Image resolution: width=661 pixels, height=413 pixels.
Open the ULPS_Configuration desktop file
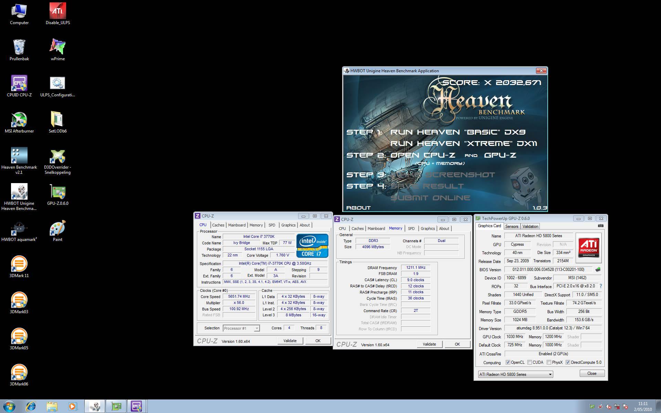[x=57, y=86]
